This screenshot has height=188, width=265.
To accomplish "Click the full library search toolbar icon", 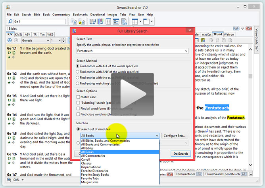I will tap(100, 22).
